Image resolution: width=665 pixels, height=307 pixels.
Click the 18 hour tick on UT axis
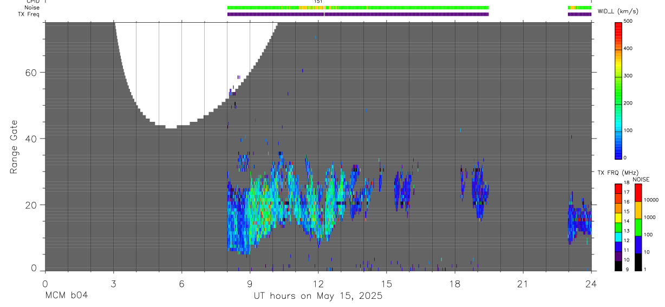coord(455,283)
